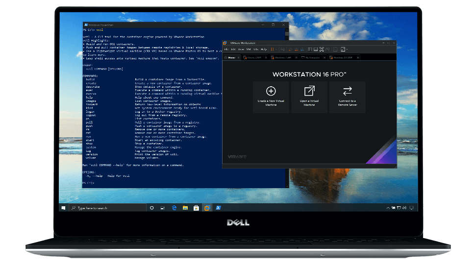Open the Action Center notifications icon

point(411,208)
